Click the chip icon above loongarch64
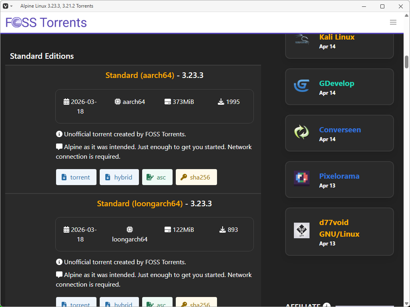This screenshot has height=307, width=410. pyautogui.click(x=130, y=229)
